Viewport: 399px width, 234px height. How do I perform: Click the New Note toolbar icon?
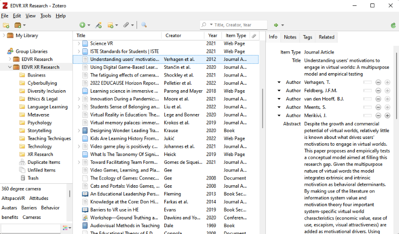[110, 25]
